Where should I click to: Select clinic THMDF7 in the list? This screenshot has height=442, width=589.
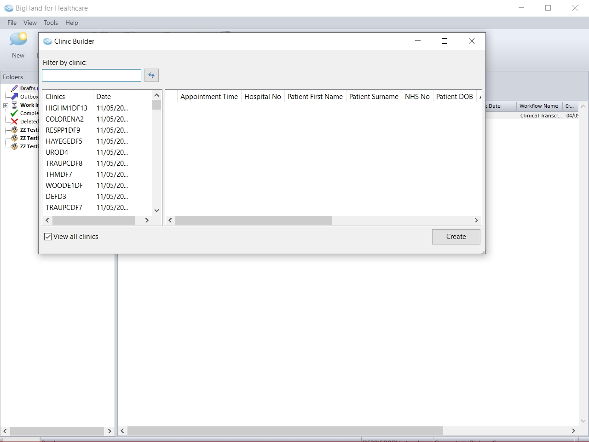[59, 174]
